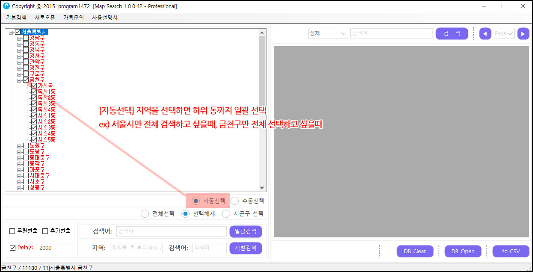Click the tree panel scroll up arrow

point(262,33)
